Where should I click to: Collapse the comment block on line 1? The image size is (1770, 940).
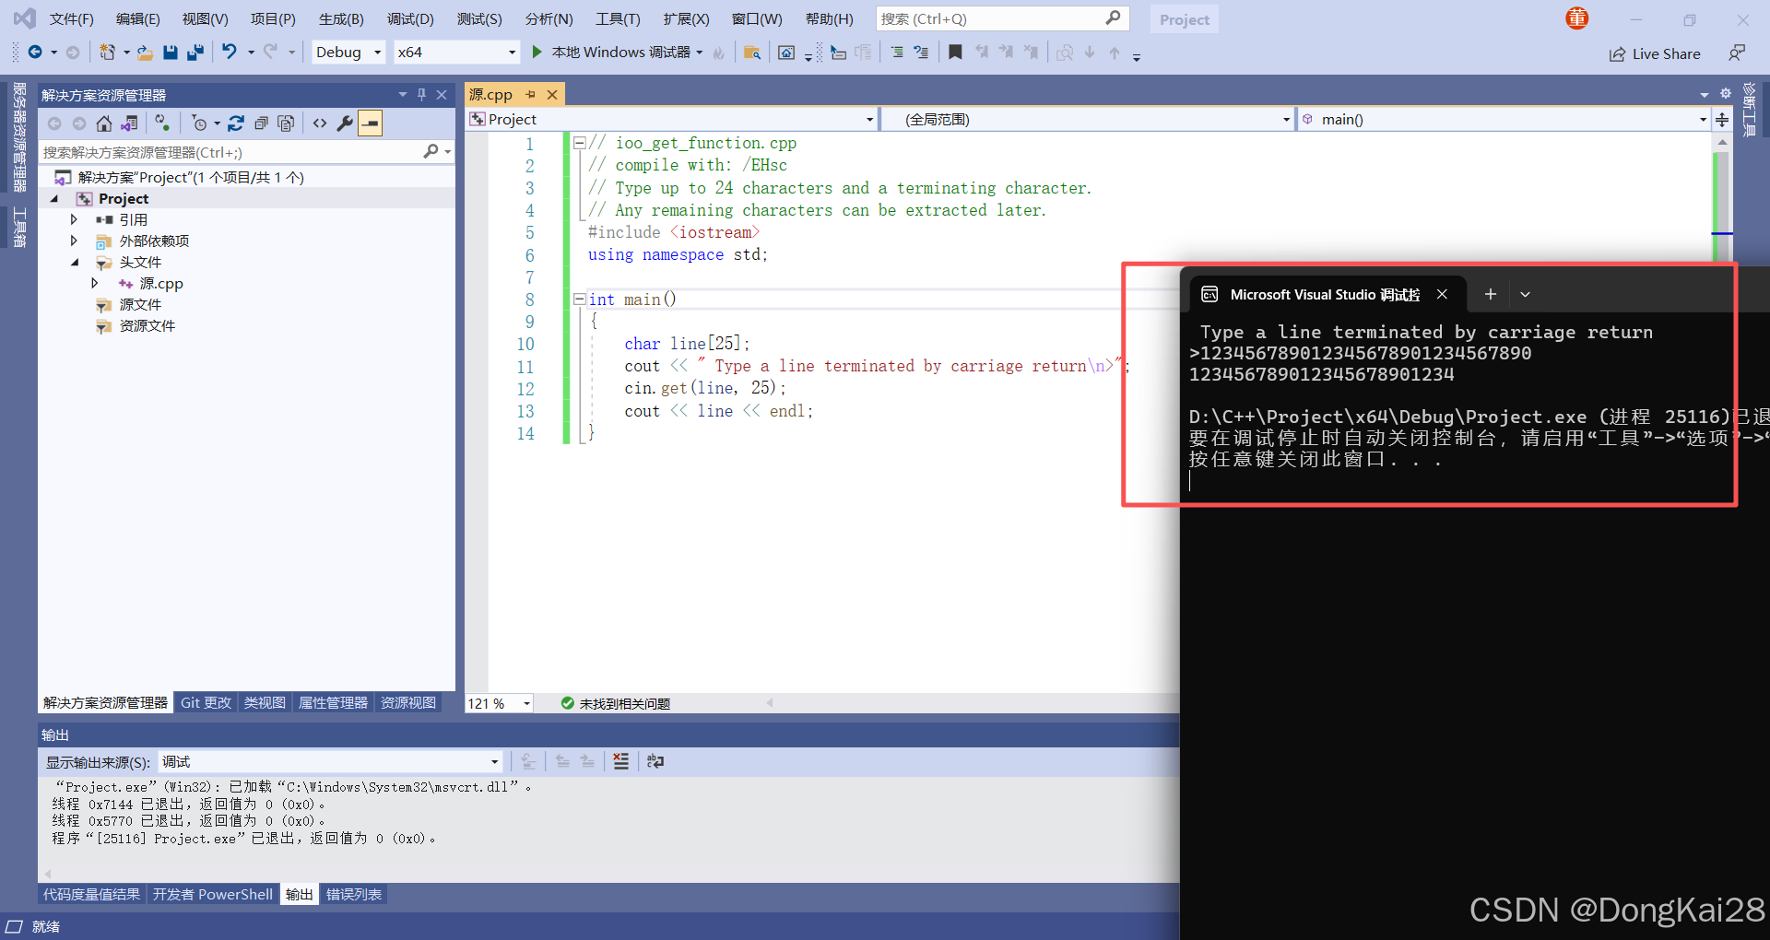tap(579, 143)
